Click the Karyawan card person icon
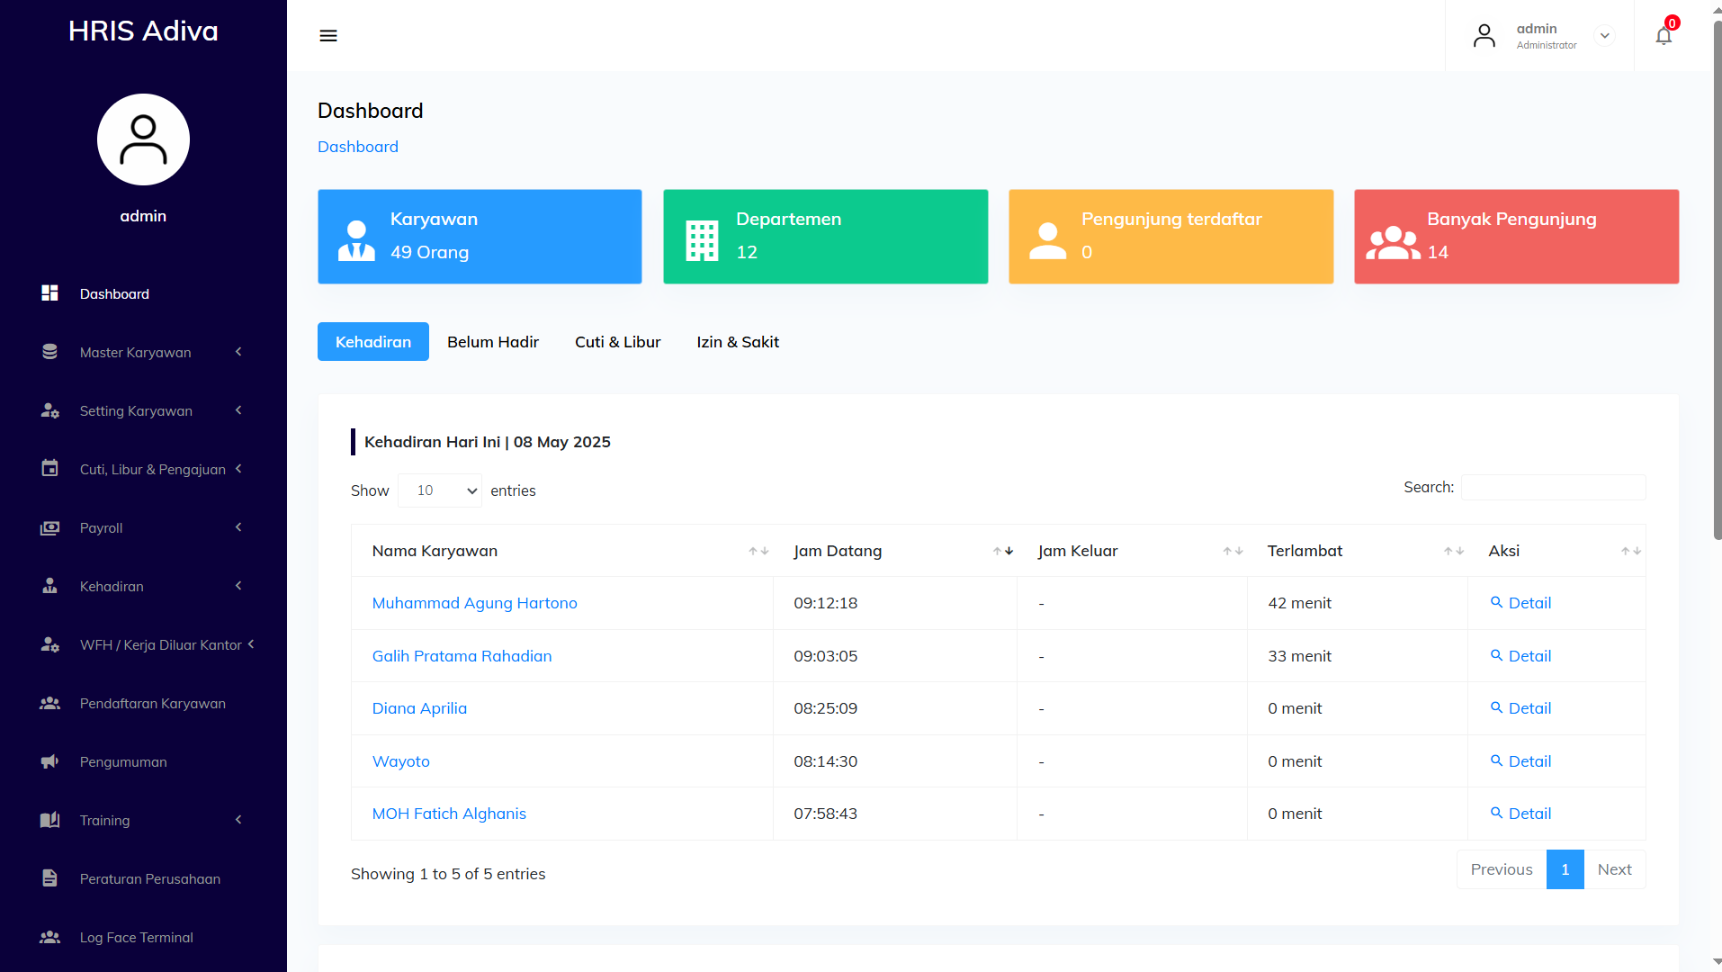This screenshot has width=1722, height=972. pyautogui.click(x=356, y=239)
